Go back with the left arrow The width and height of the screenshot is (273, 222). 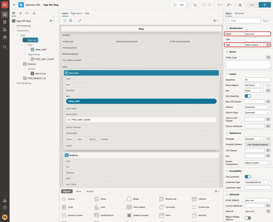[x=14, y=5]
